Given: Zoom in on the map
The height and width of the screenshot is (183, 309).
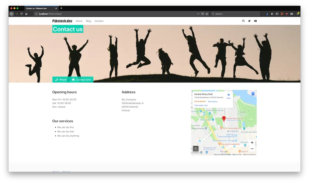Looking at the screenshot, I should coord(252,142).
